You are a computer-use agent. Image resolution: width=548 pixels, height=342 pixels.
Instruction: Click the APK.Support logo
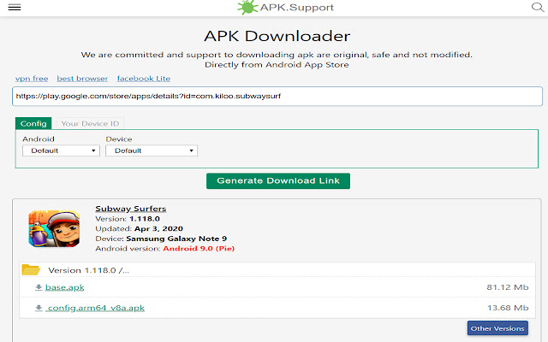coord(285,8)
